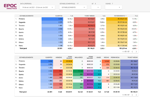
Task: Select the Nono row in bottom table
Action: tap(76, 88)
